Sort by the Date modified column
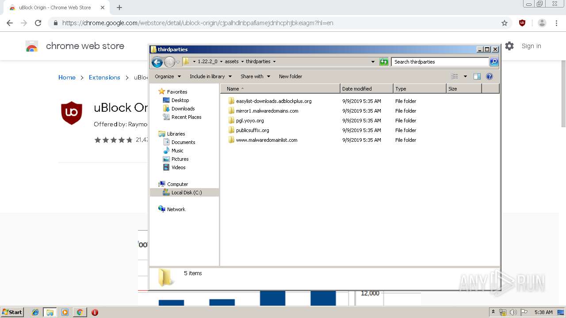566x318 pixels. pos(367,89)
